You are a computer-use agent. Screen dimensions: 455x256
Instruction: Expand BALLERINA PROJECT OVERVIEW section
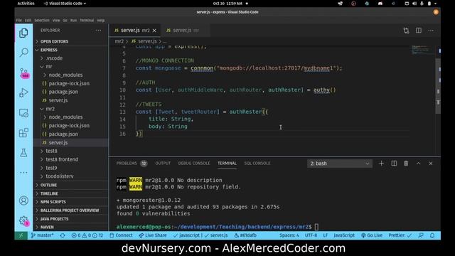[x=71, y=210]
